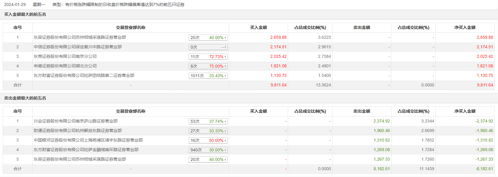498x177 pixels.
Task: Open 中信证券保定复兴中路证券营业部 link
Action: (78, 47)
